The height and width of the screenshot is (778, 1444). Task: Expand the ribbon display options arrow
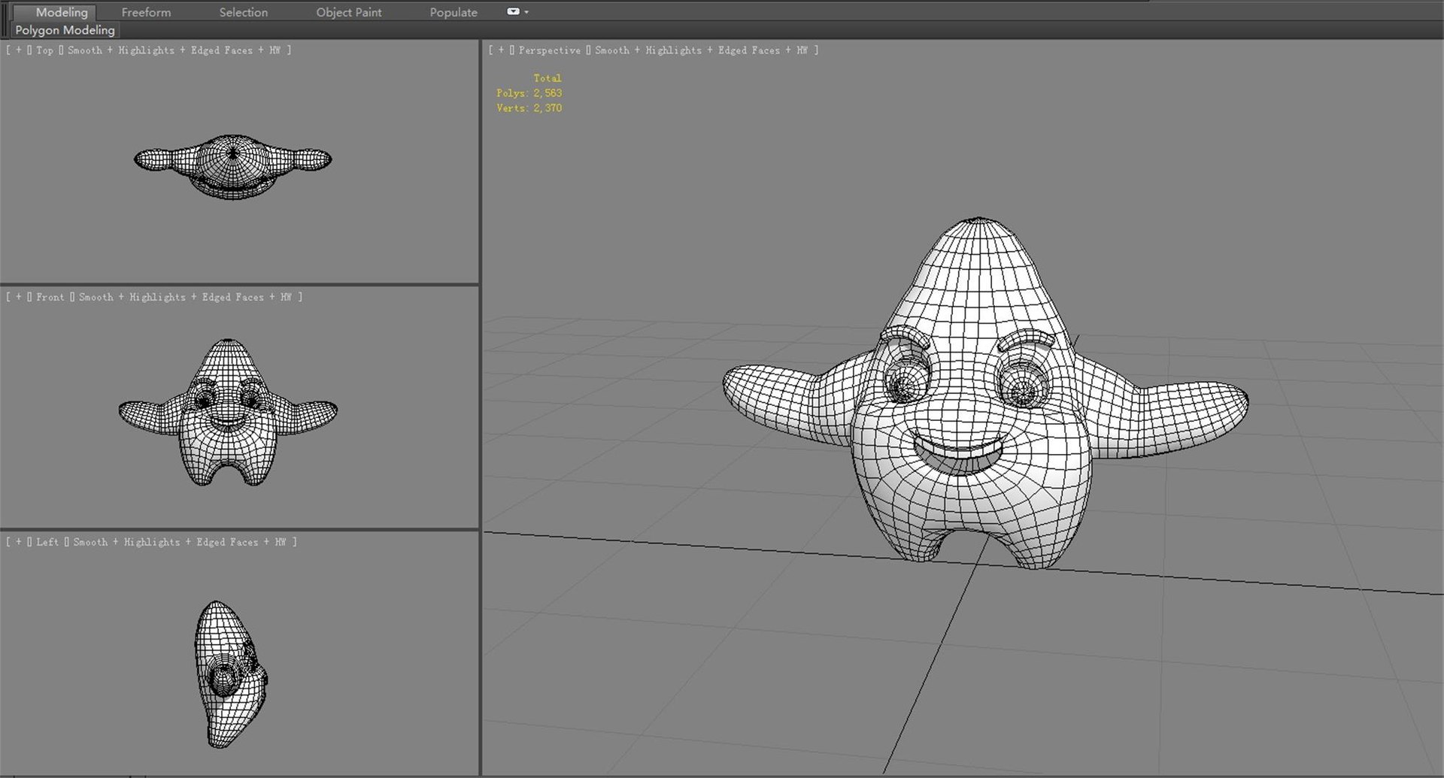526,12
